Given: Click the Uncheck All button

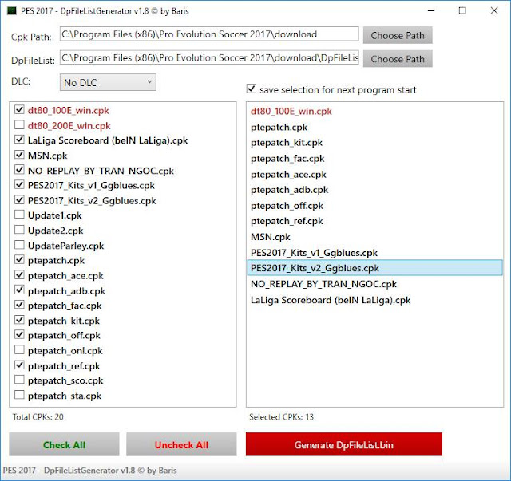Looking at the screenshot, I should pos(181,444).
